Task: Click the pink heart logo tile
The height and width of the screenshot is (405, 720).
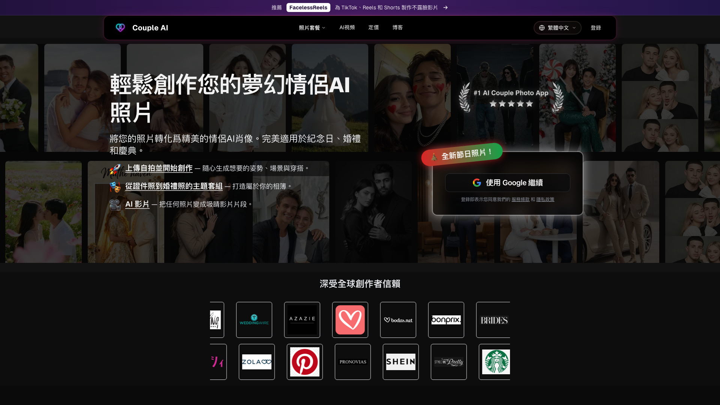Action: point(350,320)
